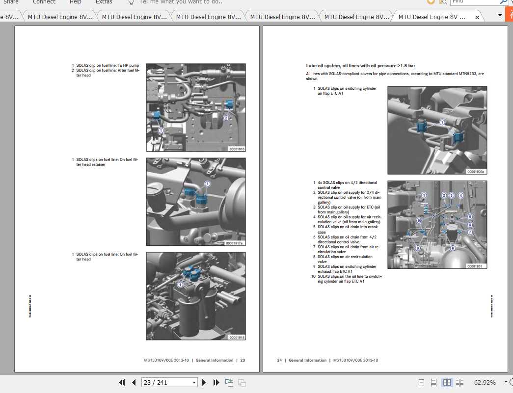Jump to the last page

216,382
